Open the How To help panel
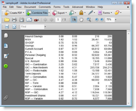 (x=6, y=66)
